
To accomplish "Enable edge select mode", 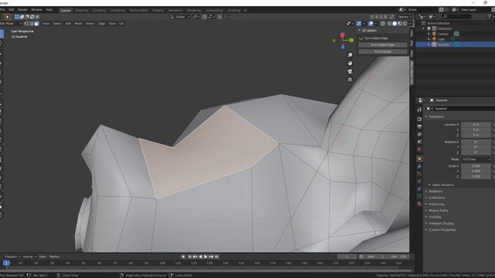I will [x=32, y=24].
